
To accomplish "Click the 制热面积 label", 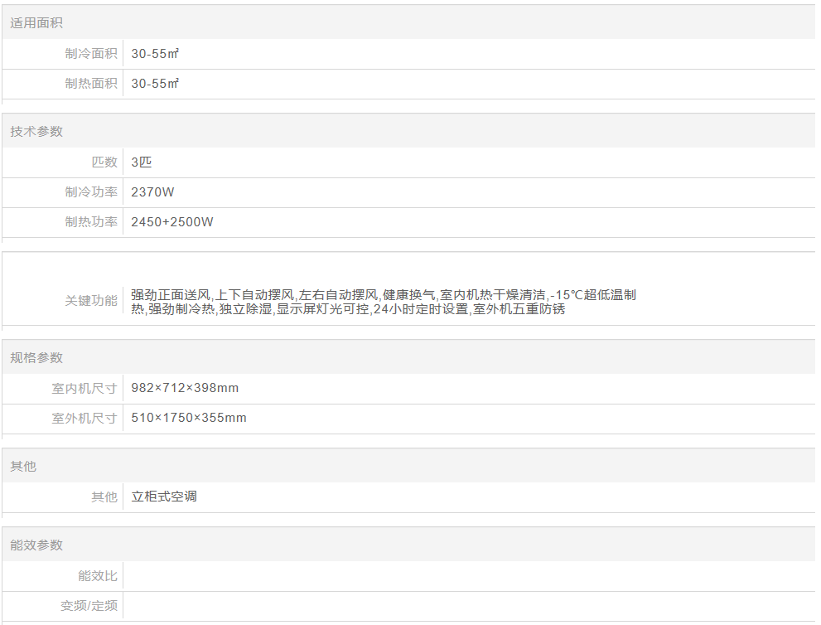I will pyautogui.click(x=91, y=83).
